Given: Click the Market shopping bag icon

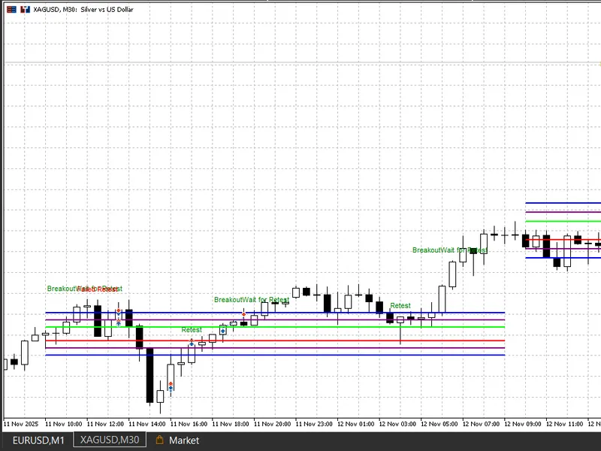Looking at the screenshot, I should click(160, 440).
